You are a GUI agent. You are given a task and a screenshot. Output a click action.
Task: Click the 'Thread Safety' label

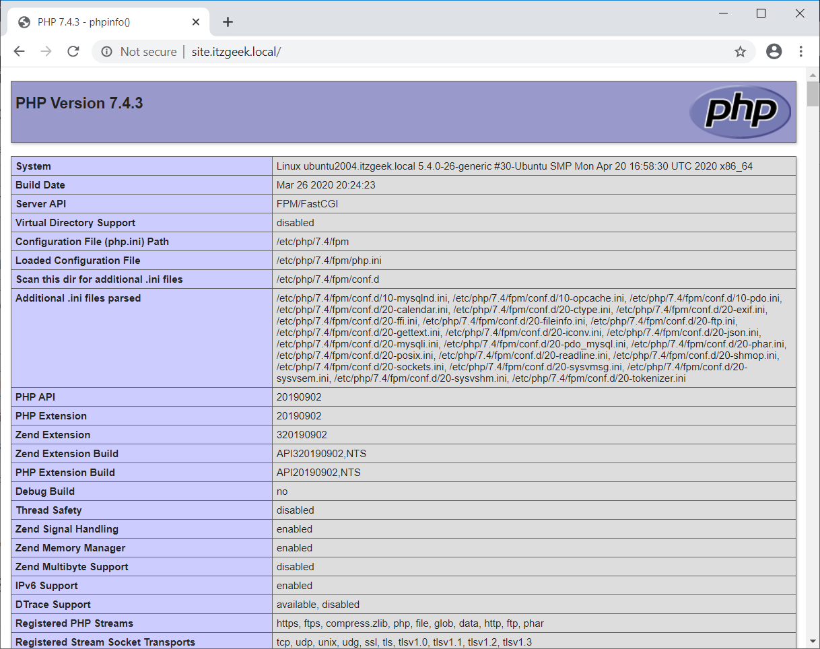[x=48, y=510]
